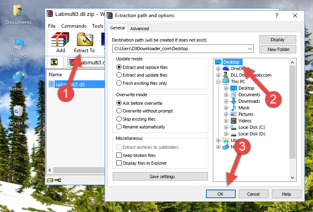Expand the Local Disk (C:) node

coord(226,127)
